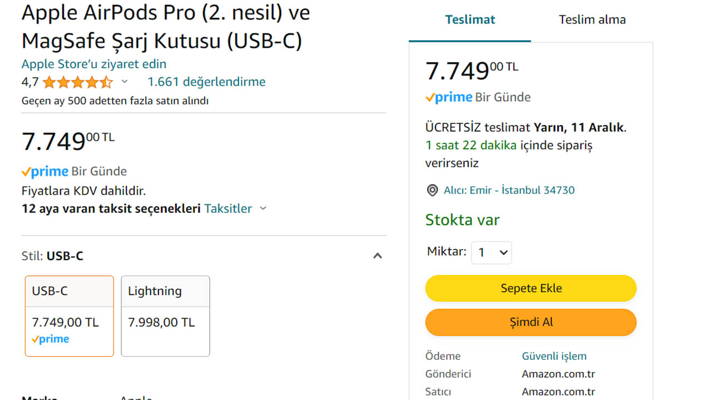This screenshot has width=712, height=400.
Task: Switch to the Teslimat tab
Action: (x=470, y=20)
